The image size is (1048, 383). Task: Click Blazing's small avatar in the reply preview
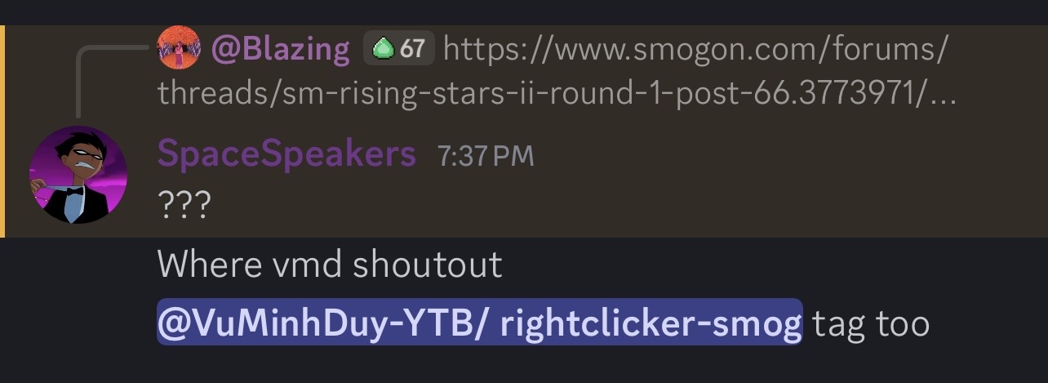coord(178,48)
